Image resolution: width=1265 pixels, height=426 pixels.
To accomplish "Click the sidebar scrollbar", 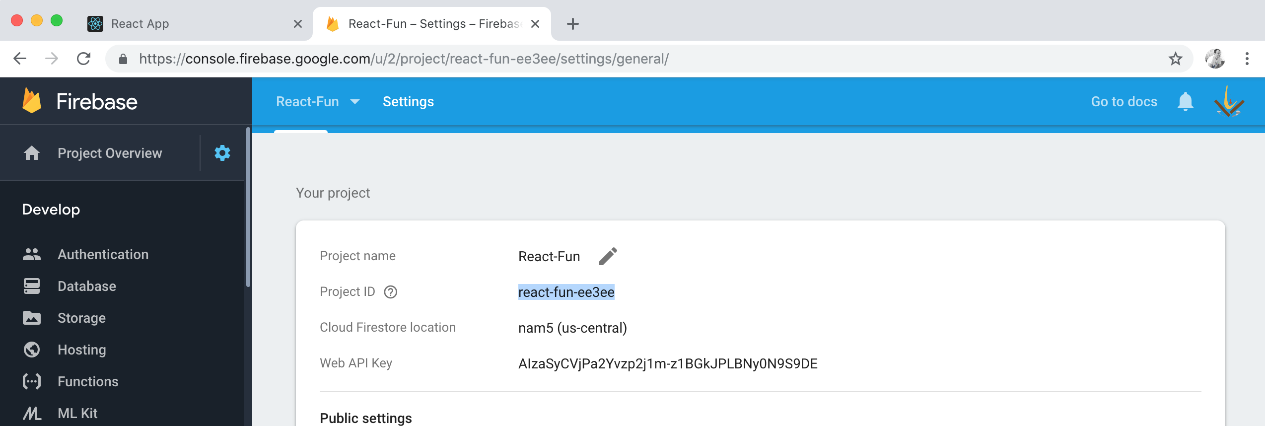I will point(248,208).
